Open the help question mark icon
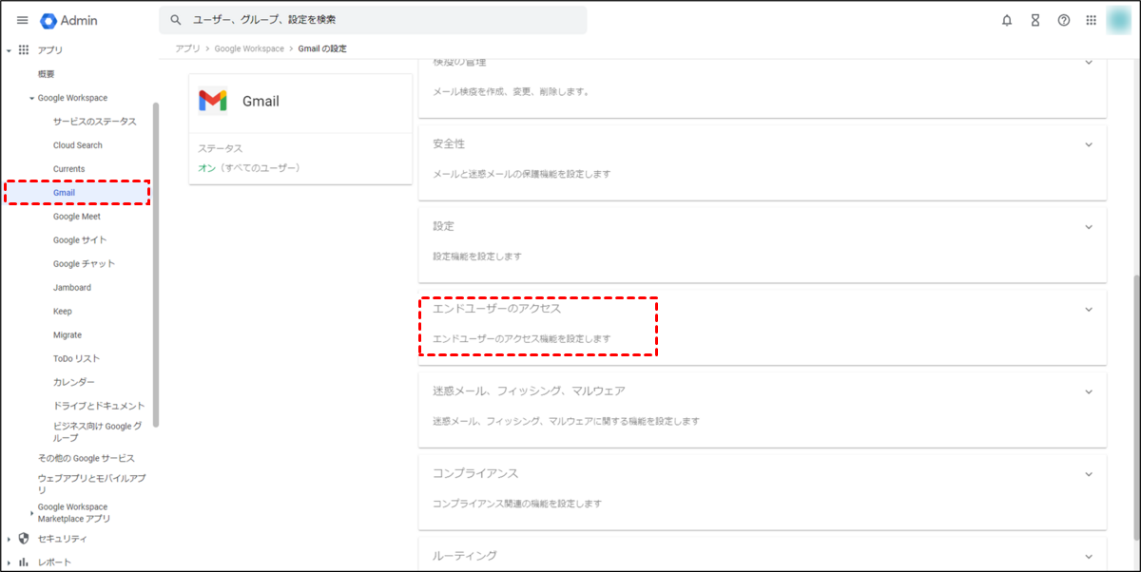 click(1064, 20)
